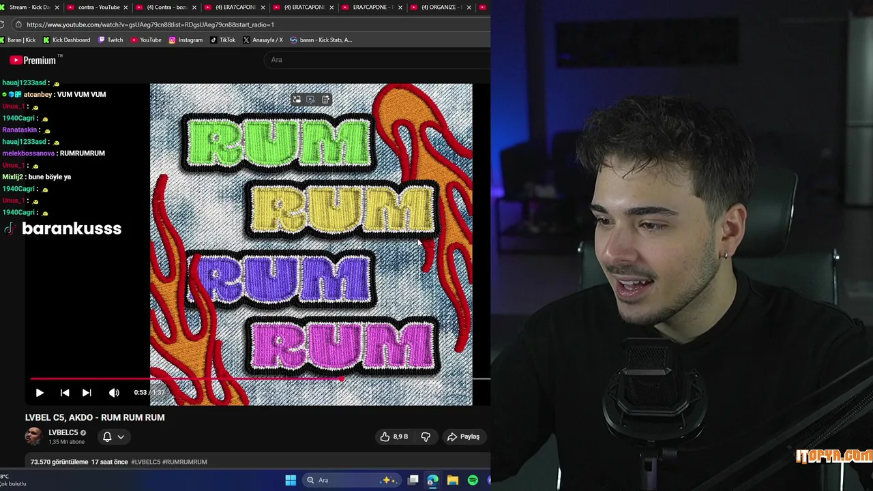Open the YouTube bookmark

tap(146, 40)
